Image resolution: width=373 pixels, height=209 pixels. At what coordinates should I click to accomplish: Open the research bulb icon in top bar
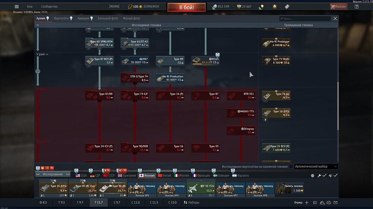point(261,7)
